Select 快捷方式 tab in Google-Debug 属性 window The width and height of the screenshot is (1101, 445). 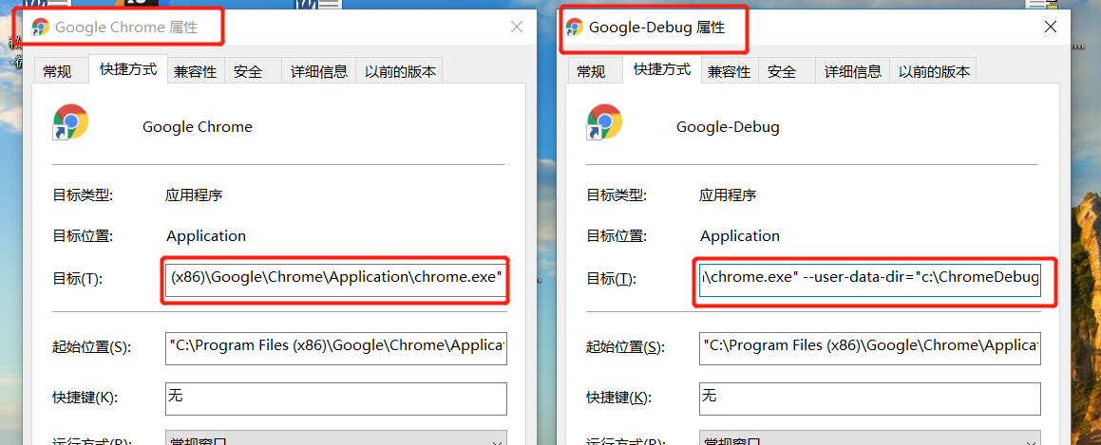click(661, 69)
